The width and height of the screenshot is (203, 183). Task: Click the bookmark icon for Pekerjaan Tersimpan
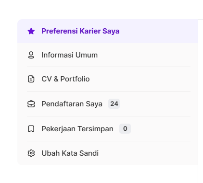31,129
